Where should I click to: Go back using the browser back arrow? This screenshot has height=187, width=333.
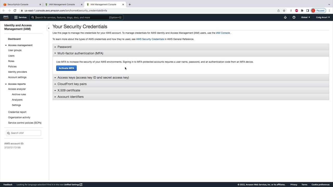(4, 11)
